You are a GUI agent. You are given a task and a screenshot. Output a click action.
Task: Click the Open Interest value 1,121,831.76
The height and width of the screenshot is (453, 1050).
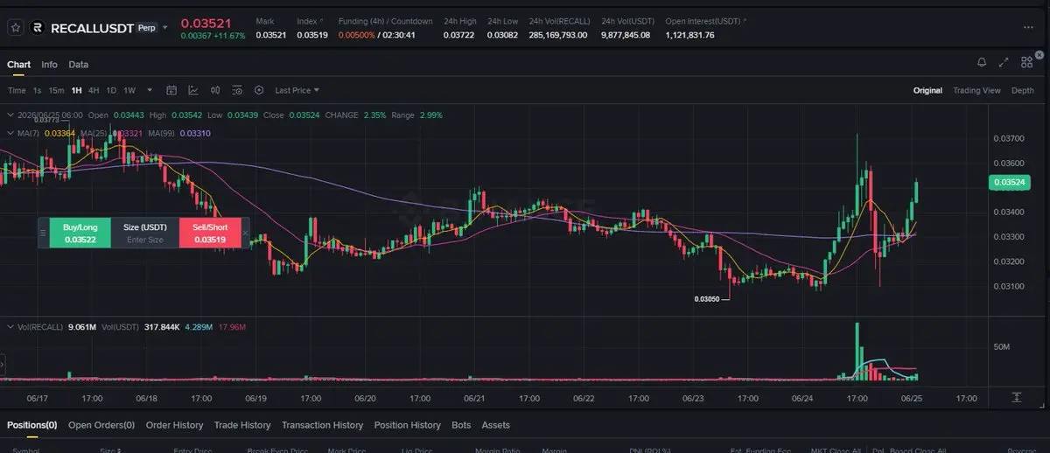pyautogui.click(x=689, y=35)
